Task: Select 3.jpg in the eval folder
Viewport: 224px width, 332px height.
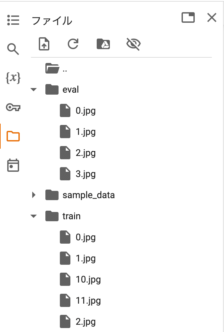Action: [86, 174]
